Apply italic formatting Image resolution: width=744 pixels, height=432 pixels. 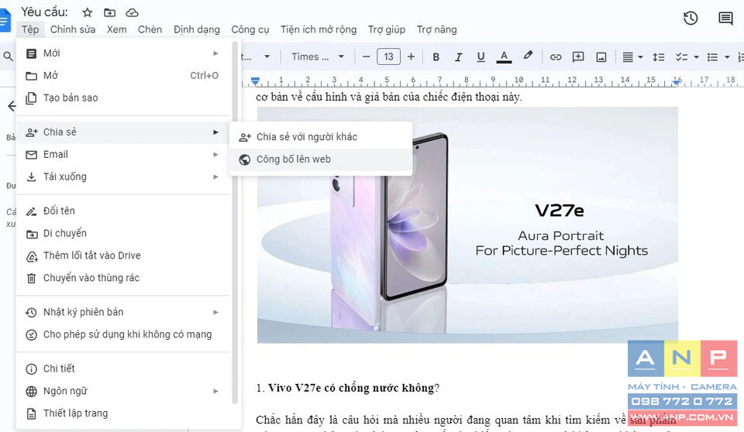[458, 57]
